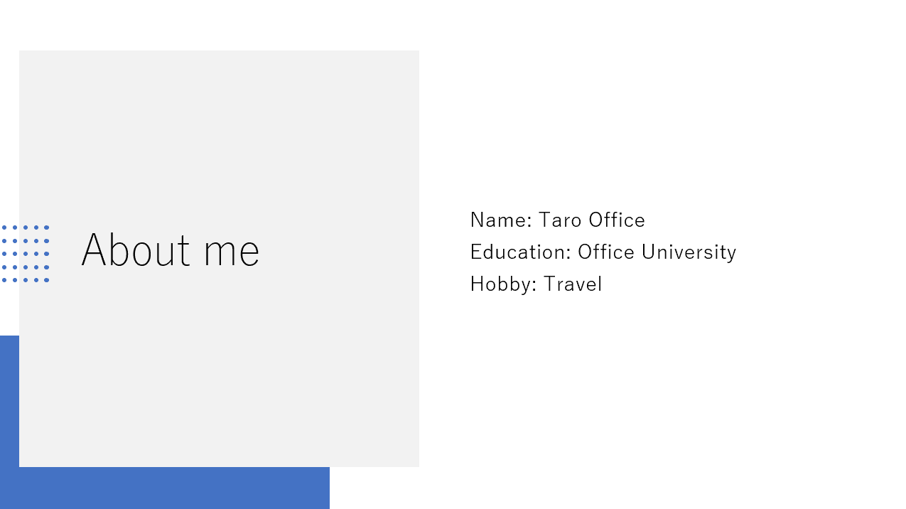Screen dimensions: 906x509
Task: Click "Office" right after "Taro"
Action: (x=617, y=220)
